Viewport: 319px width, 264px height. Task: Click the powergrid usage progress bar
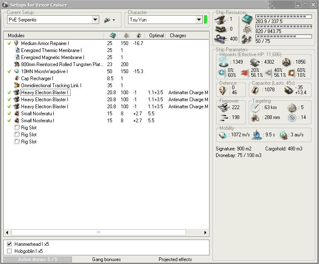(283, 26)
